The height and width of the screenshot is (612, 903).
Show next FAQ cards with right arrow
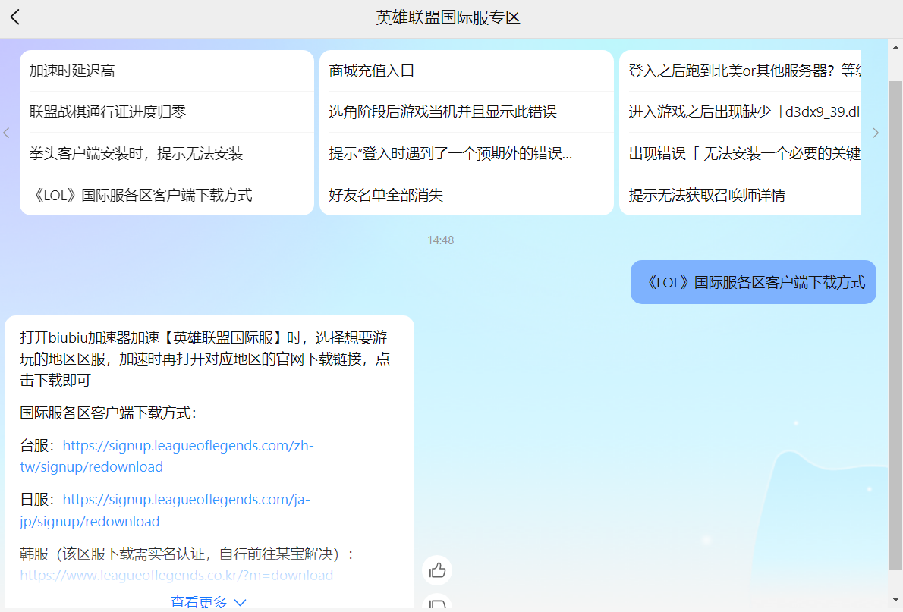click(876, 133)
